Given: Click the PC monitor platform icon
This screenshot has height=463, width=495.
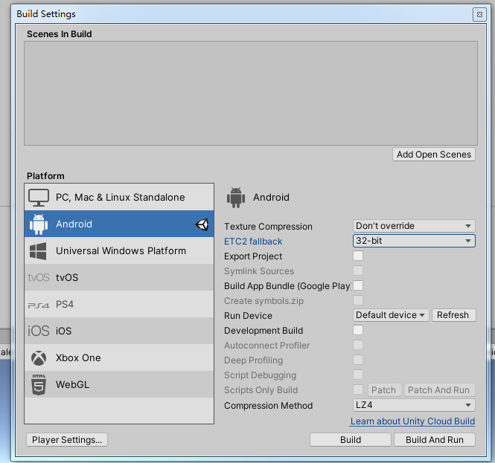Looking at the screenshot, I should coord(39,197).
